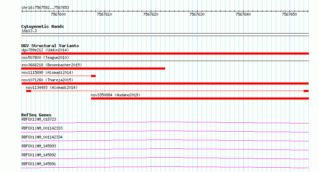Open variant nsv1115898 (Alsmadi2014) label
The width and height of the screenshot is (319, 172).
pos(47,72)
